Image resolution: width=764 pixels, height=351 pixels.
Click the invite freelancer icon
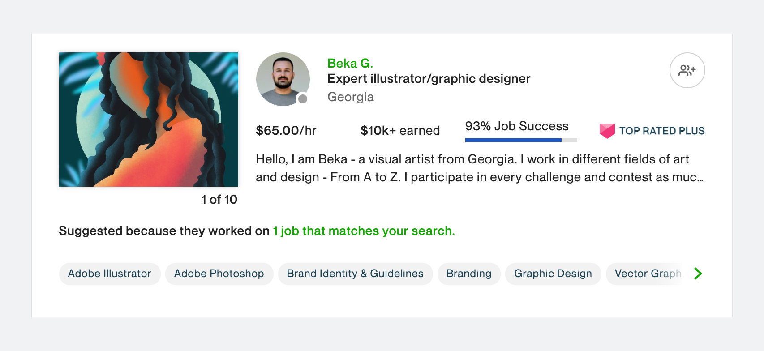click(x=687, y=70)
